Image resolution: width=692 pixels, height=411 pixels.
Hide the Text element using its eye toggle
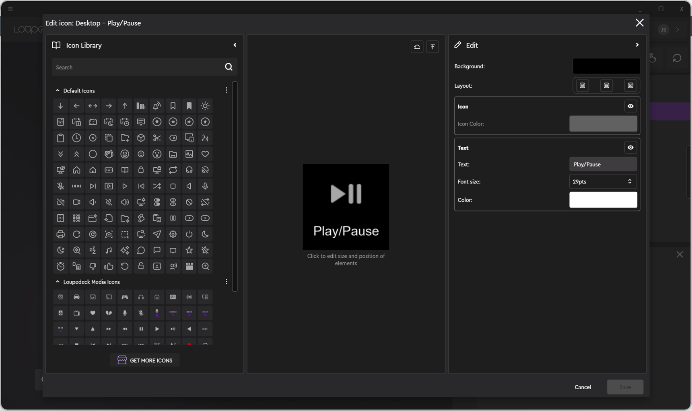pos(630,148)
